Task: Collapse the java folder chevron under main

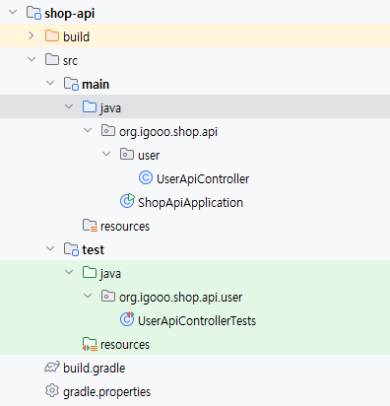Action: pyautogui.click(x=69, y=106)
